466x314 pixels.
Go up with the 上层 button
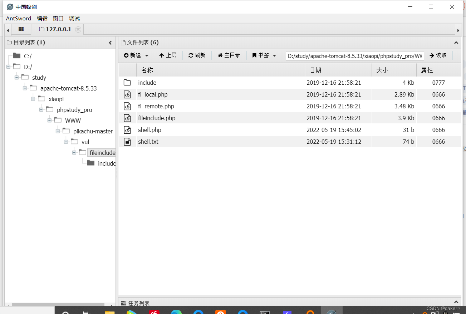click(x=168, y=55)
